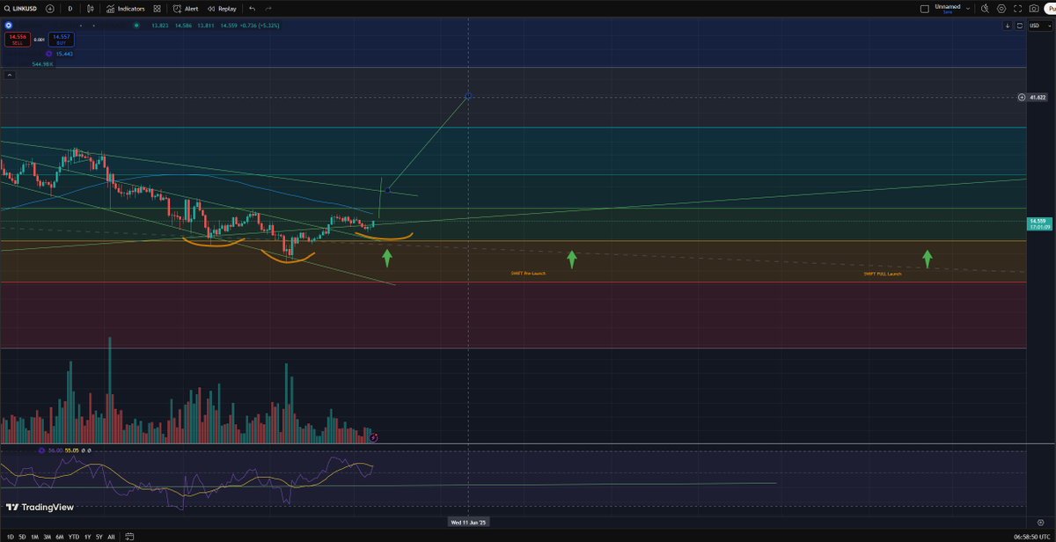Viewport: 1056px width, 542px height.
Task: Click the 06:58:50 UTC clock
Action: (1032, 536)
